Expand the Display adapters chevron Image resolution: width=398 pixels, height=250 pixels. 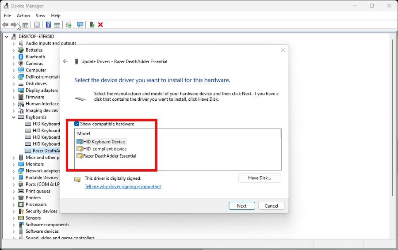click(13, 90)
